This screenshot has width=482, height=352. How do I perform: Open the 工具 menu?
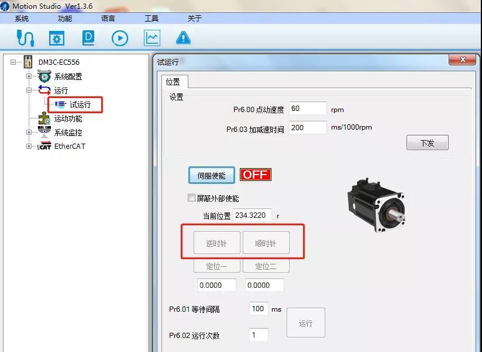[x=152, y=19]
